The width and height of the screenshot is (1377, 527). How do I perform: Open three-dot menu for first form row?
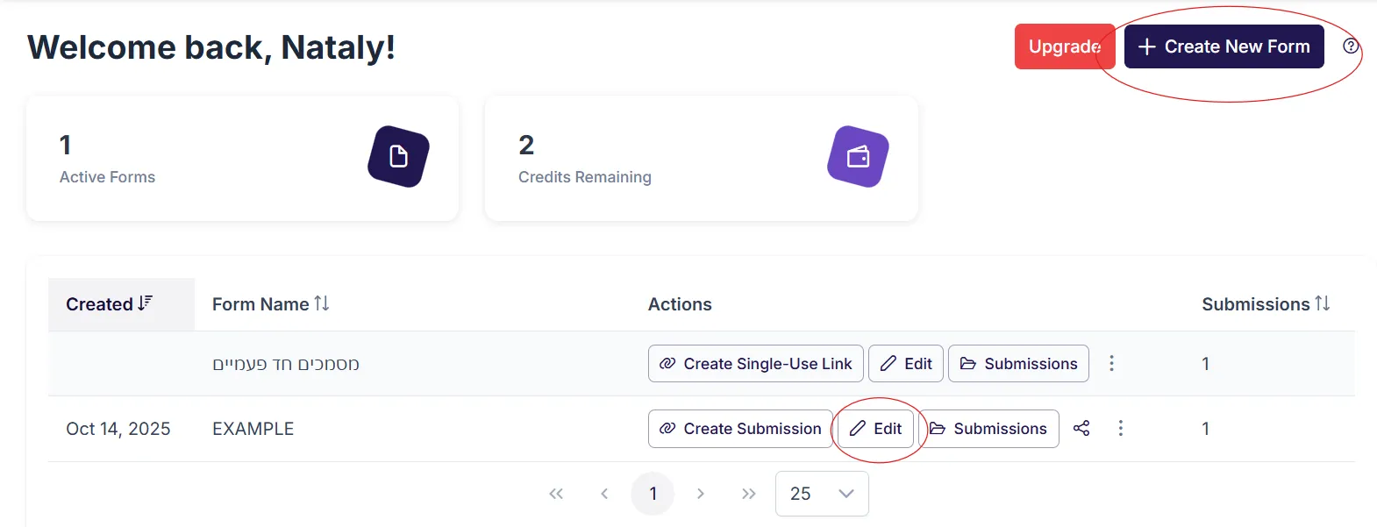click(x=1111, y=363)
